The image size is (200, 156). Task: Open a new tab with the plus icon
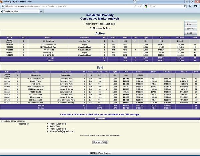pos(41,11)
